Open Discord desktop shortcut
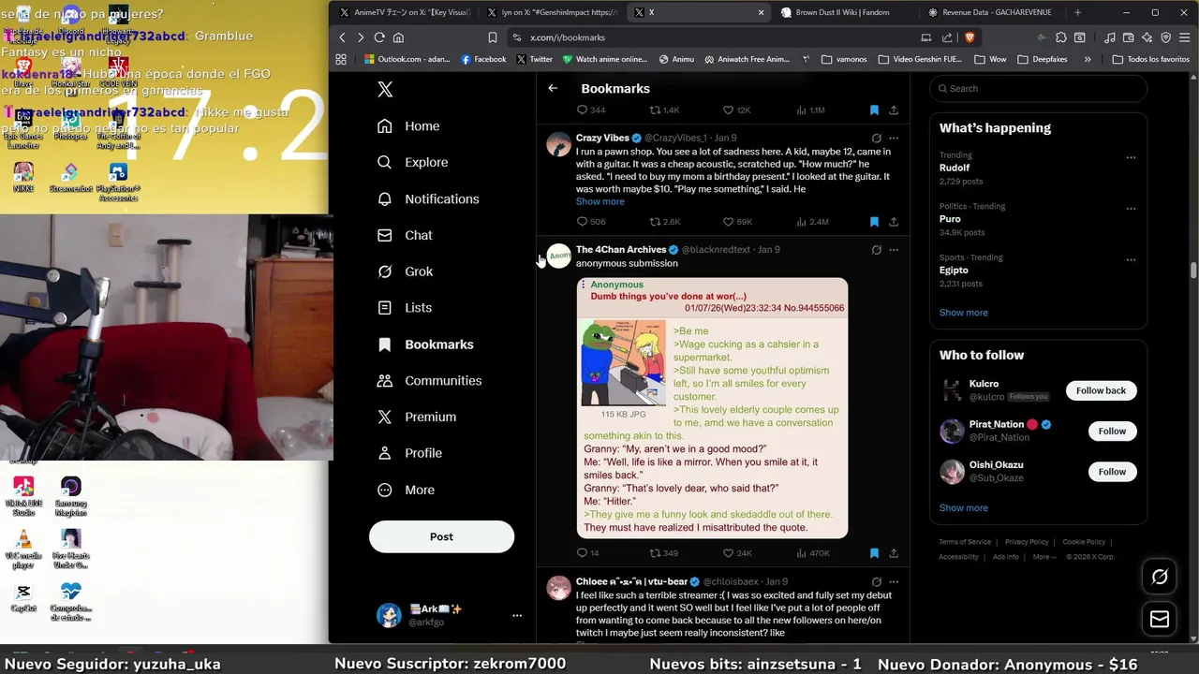 click(x=70, y=21)
